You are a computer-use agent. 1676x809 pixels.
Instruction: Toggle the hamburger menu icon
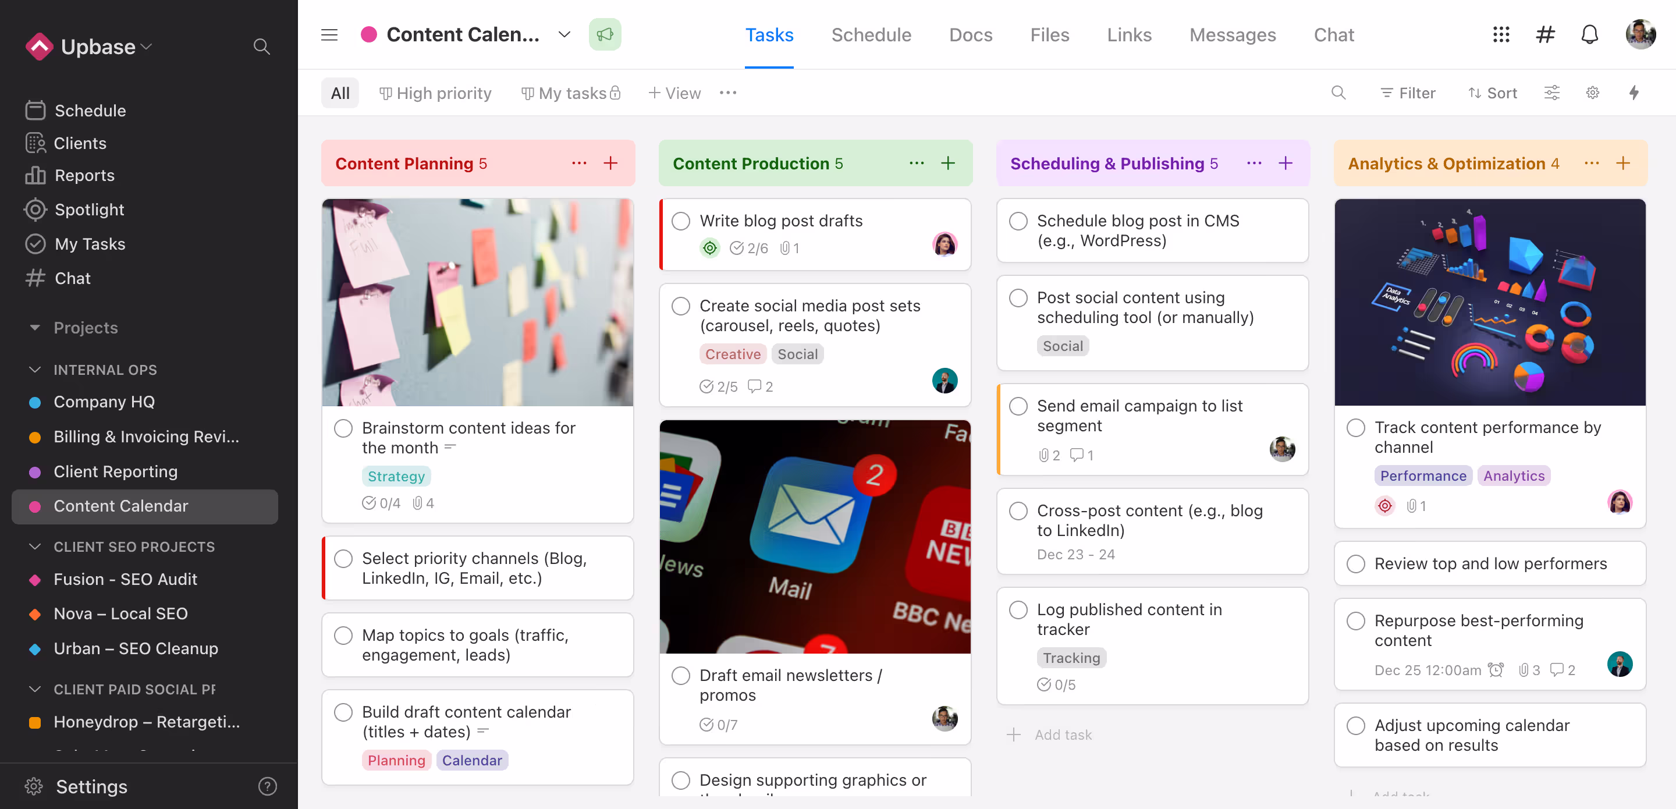coord(329,34)
